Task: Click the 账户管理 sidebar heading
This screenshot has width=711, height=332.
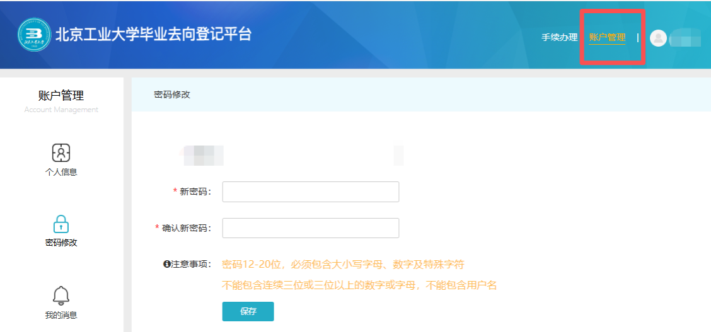Action: [61, 96]
